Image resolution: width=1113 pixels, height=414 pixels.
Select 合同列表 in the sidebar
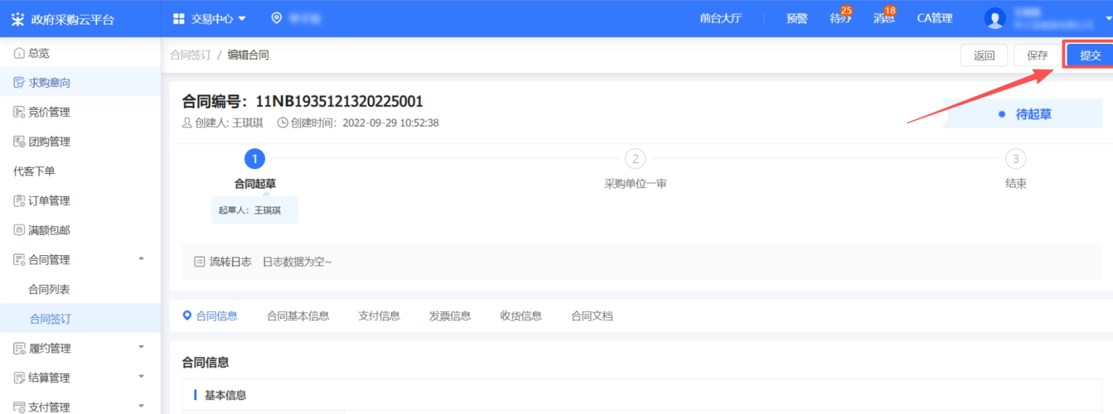click(x=49, y=289)
